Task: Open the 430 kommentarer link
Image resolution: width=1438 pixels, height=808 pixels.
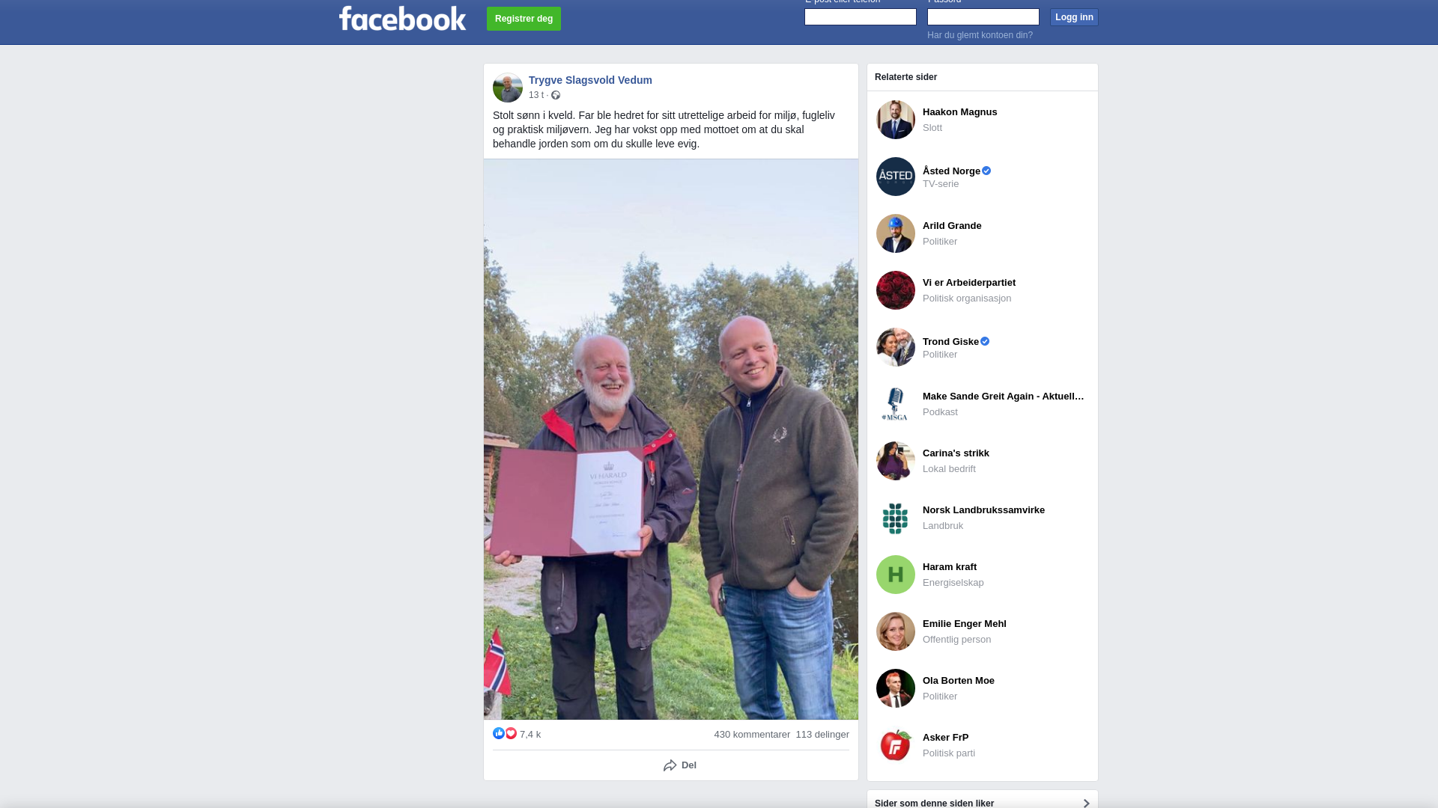Action: click(x=752, y=735)
